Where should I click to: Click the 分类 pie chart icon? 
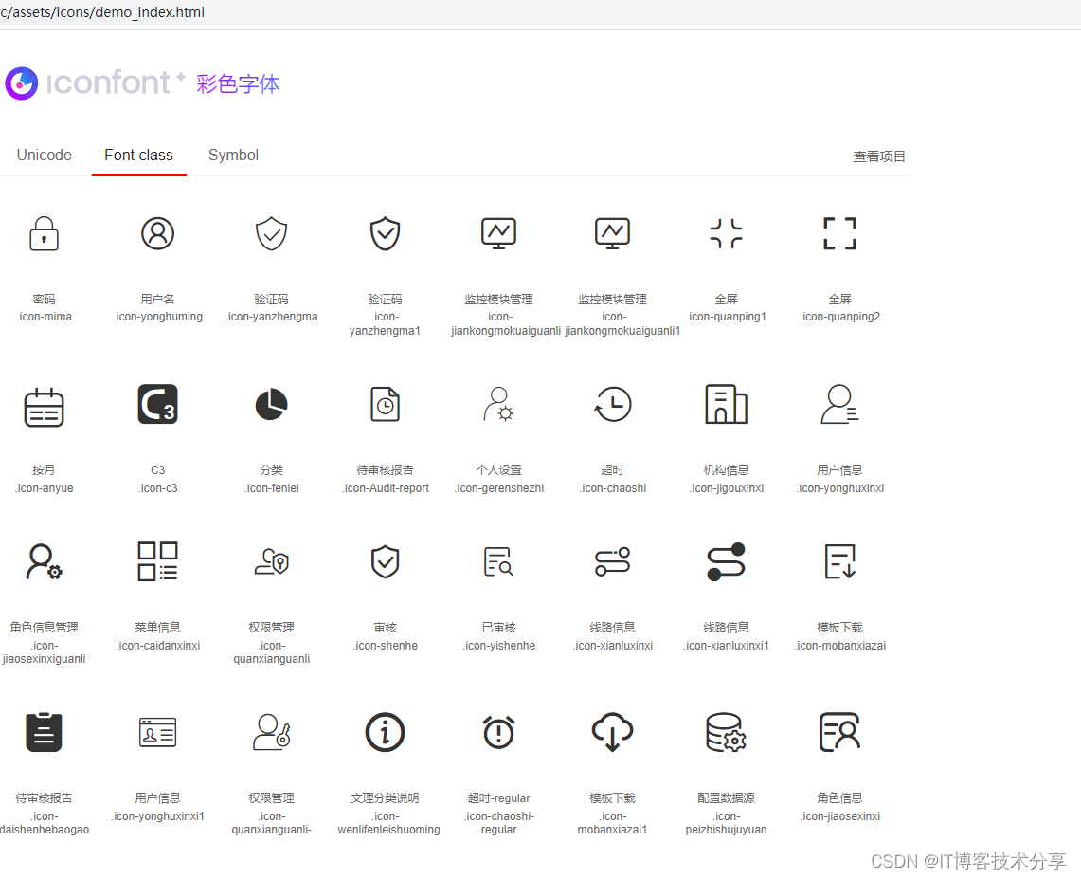271,404
